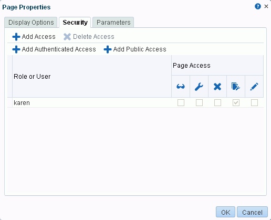Click the pencil Personalize access icon
Image resolution: width=271 pixels, height=220 pixels.
click(x=254, y=87)
